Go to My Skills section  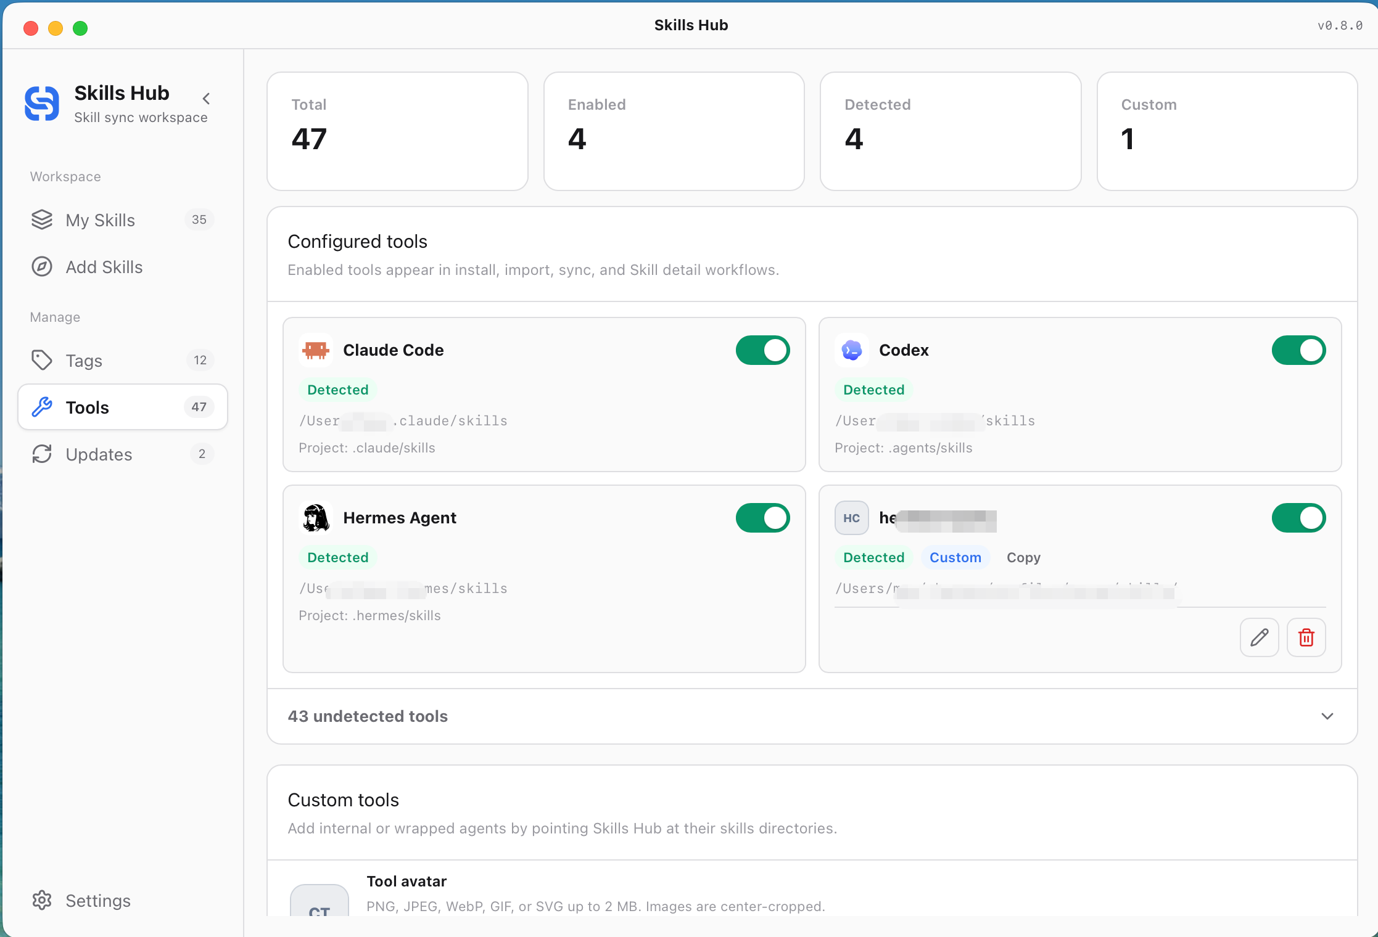123,220
